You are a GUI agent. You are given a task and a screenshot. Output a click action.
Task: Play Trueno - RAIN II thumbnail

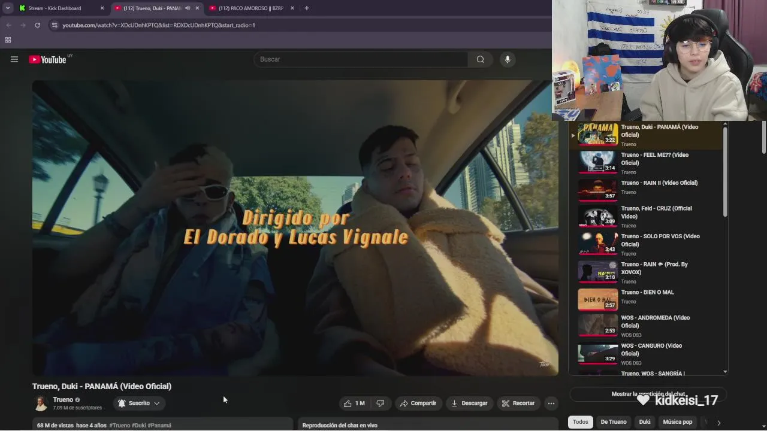click(597, 190)
